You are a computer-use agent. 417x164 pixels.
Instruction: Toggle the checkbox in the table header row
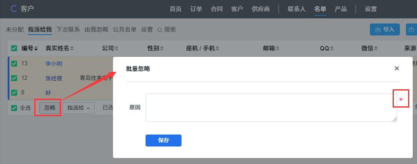(14, 48)
